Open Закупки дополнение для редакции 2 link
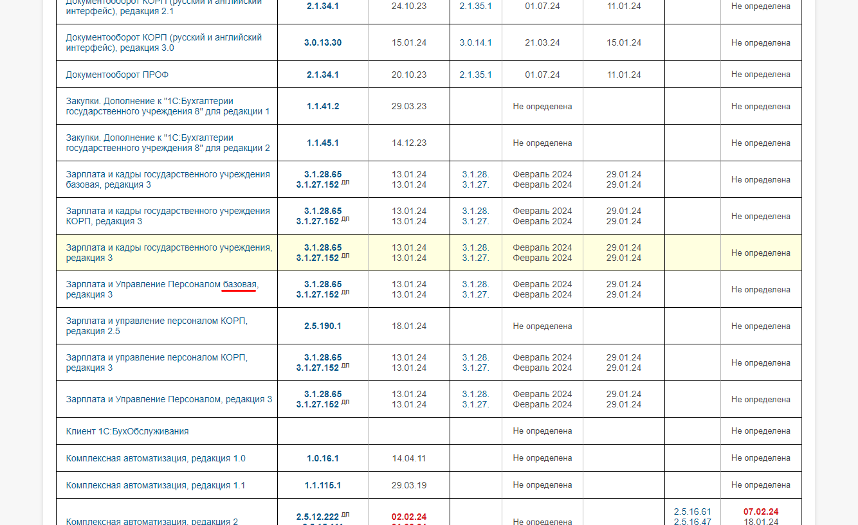Viewport: 858px width, 525px height. [x=168, y=143]
